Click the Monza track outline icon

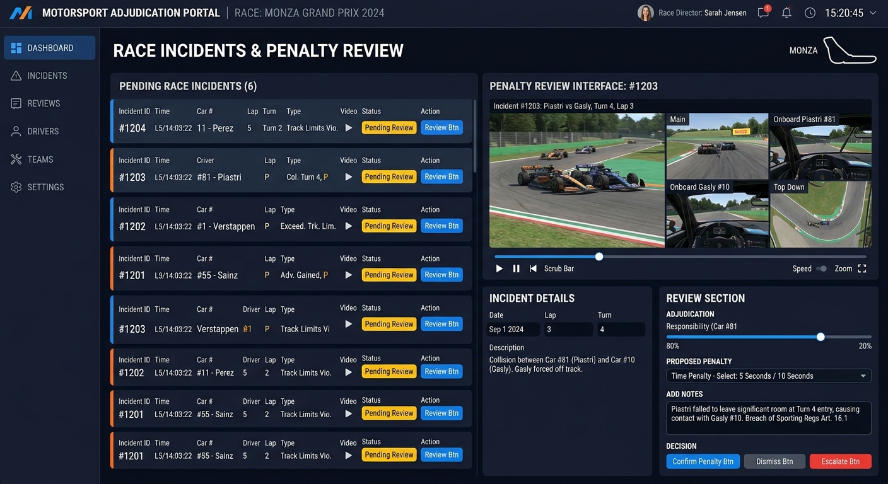[x=850, y=50]
